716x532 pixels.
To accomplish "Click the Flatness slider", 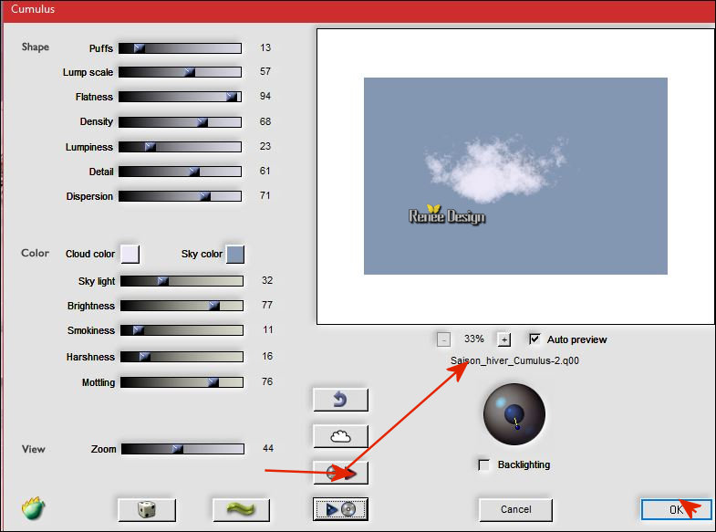I will tap(180, 97).
